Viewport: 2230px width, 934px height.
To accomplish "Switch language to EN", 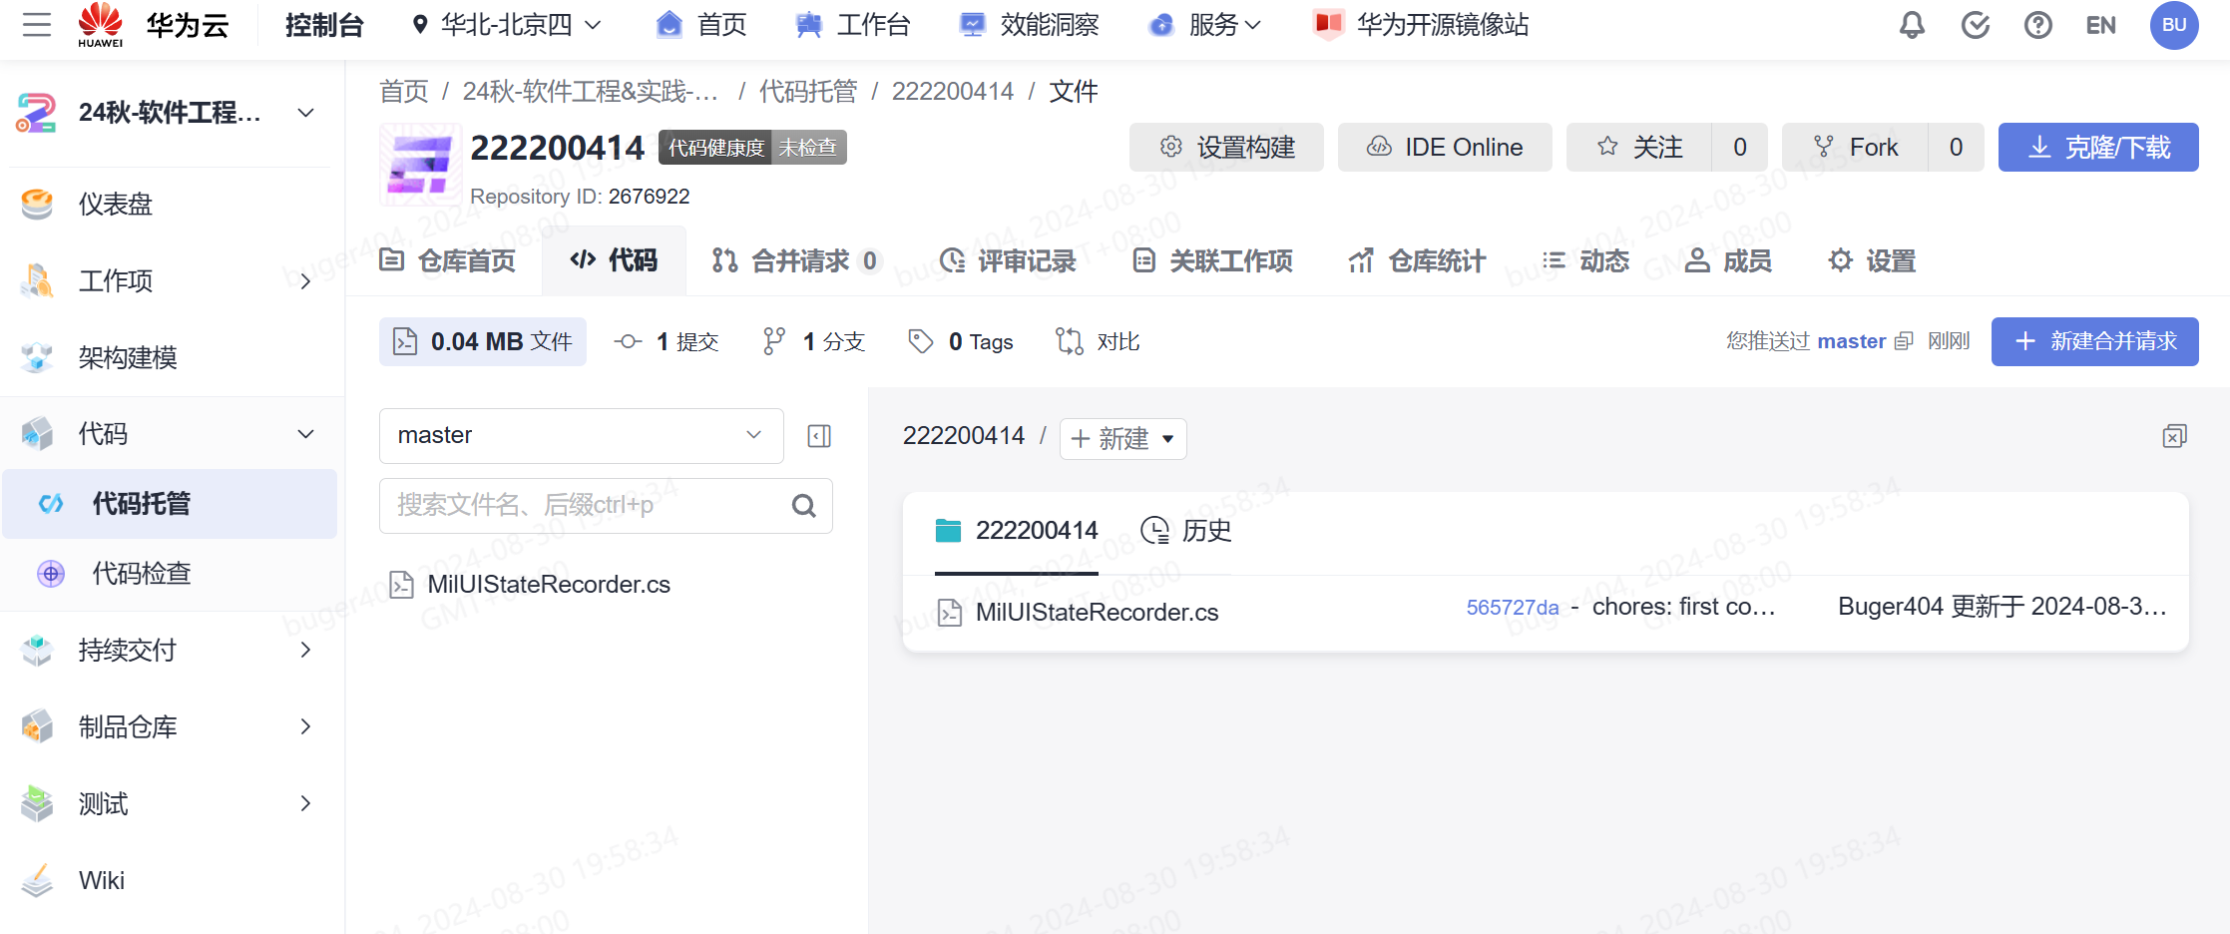I will tap(2101, 25).
